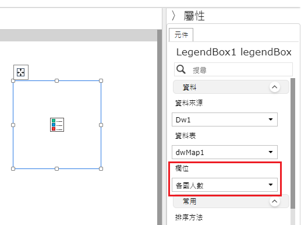Click the move handle icon above LegendBox
The width and height of the screenshot is (301, 225).
coord(21,72)
